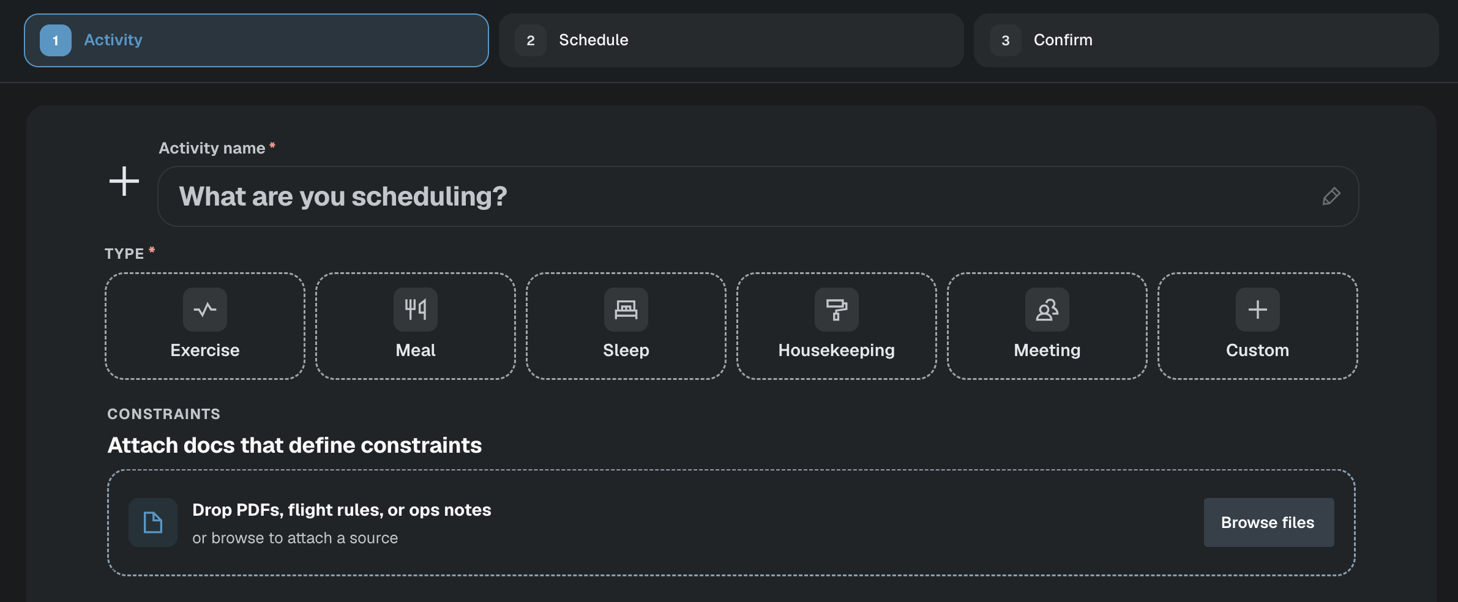Select the Exercise type card
1458x602 pixels.
pyautogui.click(x=205, y=326)
